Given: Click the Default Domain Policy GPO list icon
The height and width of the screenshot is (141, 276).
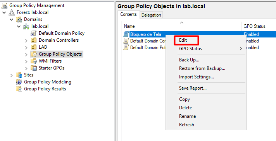Looking at the screenshot, I should tap(126, 48).
